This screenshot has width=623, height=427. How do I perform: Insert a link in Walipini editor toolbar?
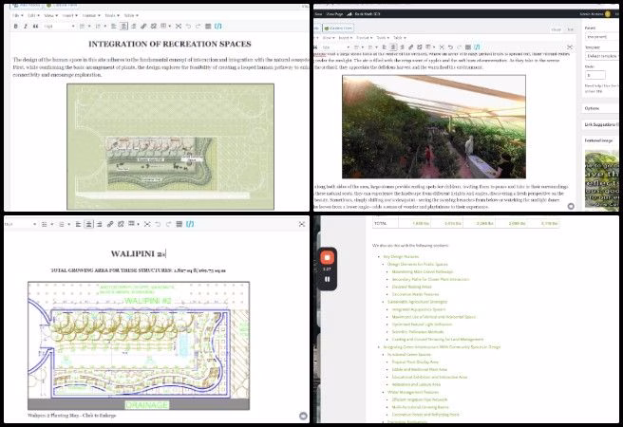click(x=110, y=224)
